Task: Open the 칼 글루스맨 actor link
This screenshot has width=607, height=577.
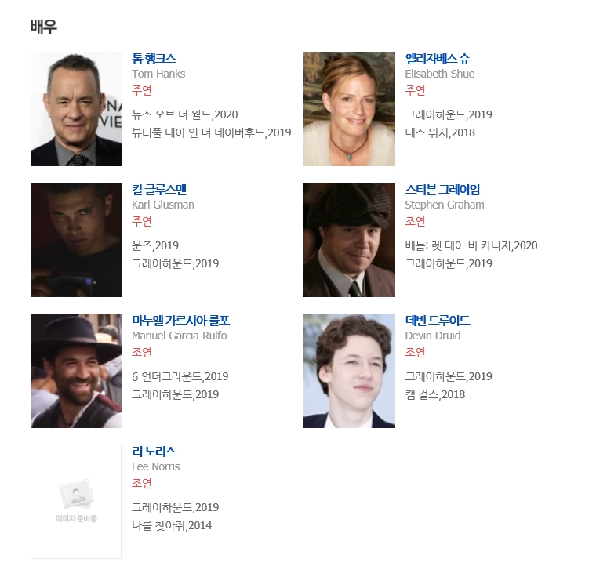Action: 159,190
